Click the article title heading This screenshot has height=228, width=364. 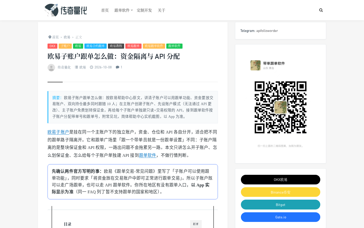tap(114, 56)
